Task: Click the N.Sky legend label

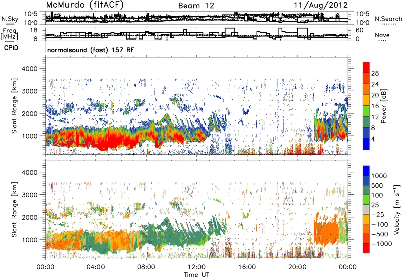Action: tap(10, 19)
